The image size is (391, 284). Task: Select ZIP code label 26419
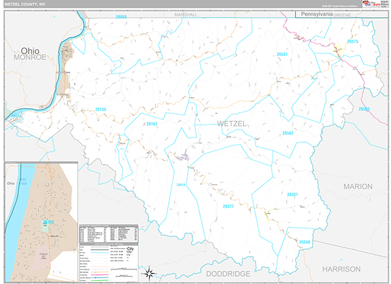pyautogui.click(x=181, y=185)
